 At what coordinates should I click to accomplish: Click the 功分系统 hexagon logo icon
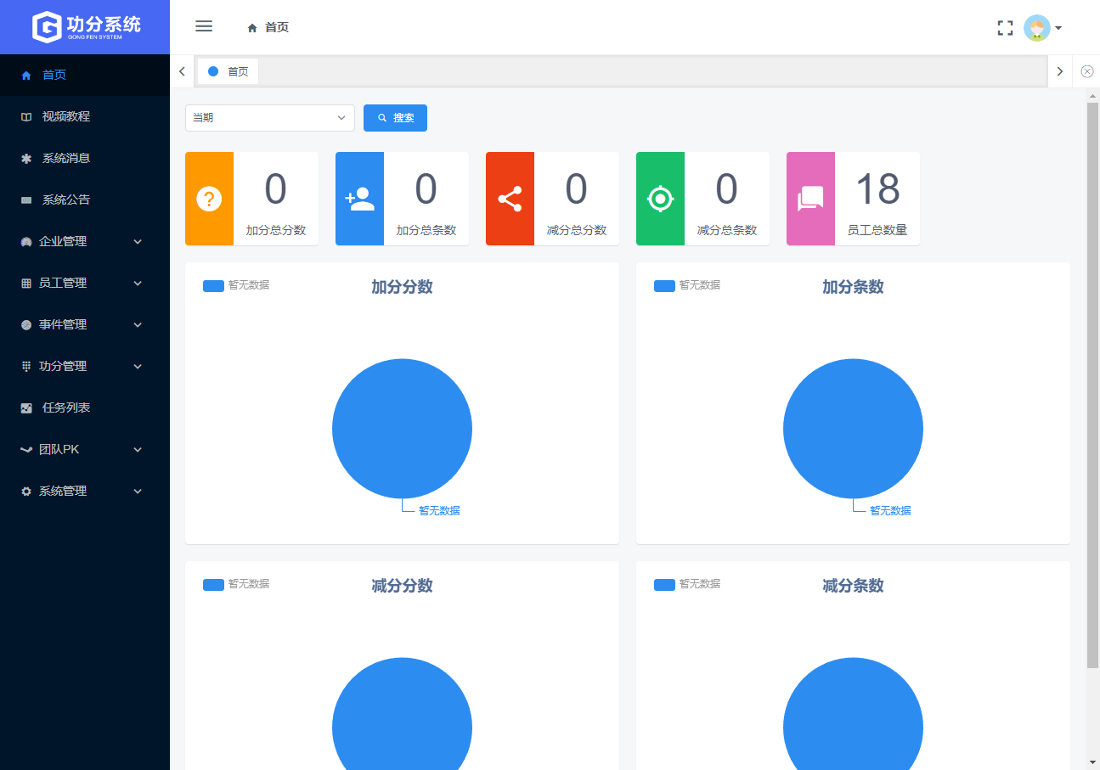[47, 27]
